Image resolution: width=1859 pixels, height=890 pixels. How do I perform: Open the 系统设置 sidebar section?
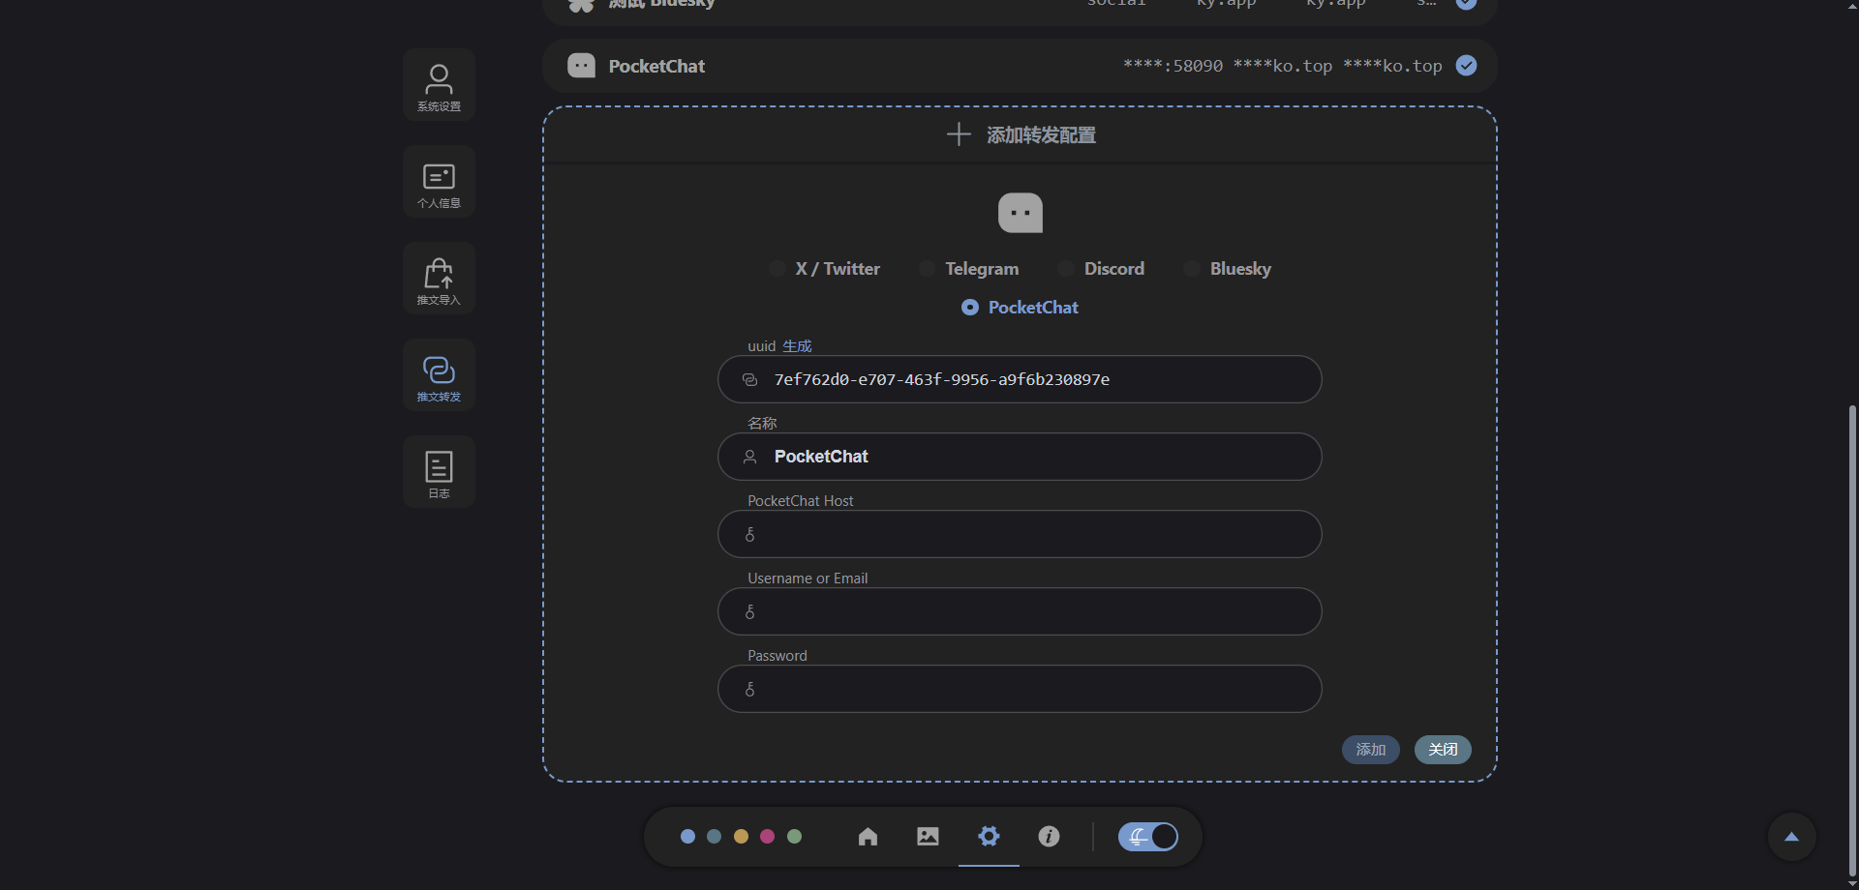439,85
